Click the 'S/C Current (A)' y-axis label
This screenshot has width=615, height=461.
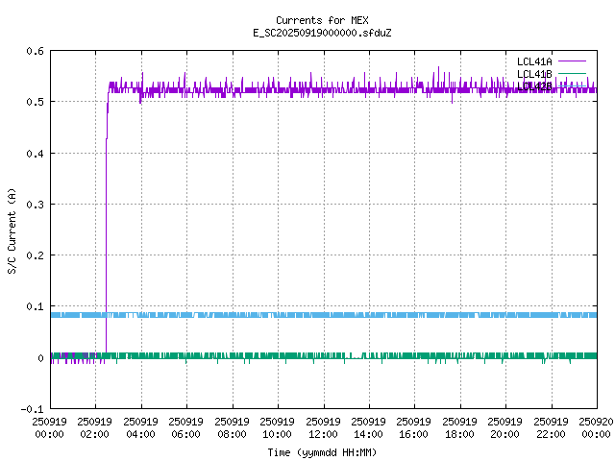coord(12,230)
